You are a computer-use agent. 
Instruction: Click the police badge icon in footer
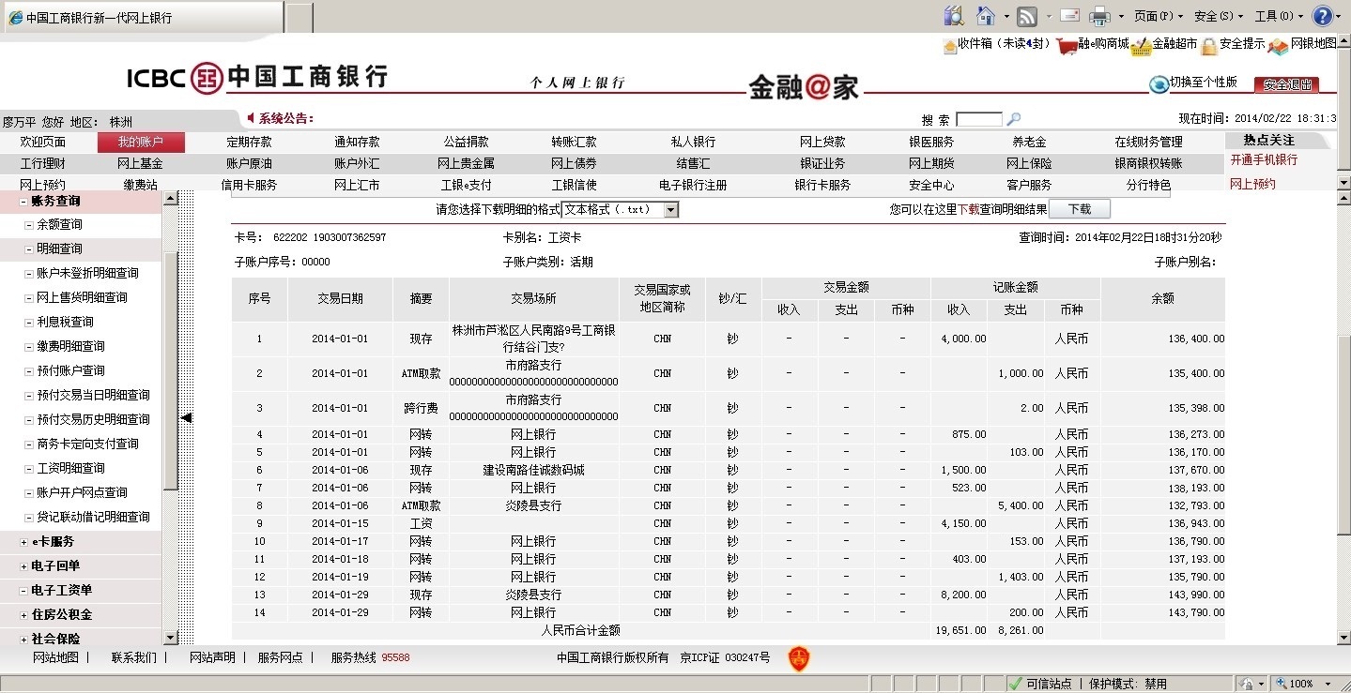point(799,658)
